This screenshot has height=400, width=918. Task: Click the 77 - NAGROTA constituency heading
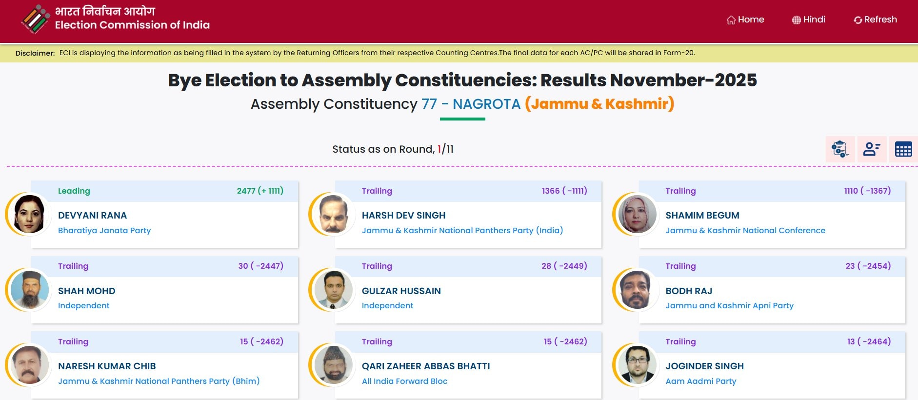pos(471,104)
